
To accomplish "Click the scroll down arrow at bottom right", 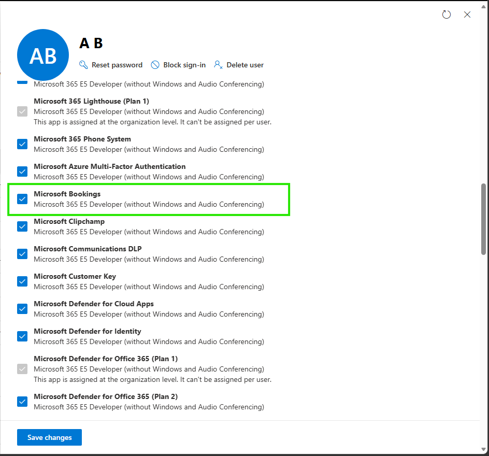I will [x=483, y=449].
